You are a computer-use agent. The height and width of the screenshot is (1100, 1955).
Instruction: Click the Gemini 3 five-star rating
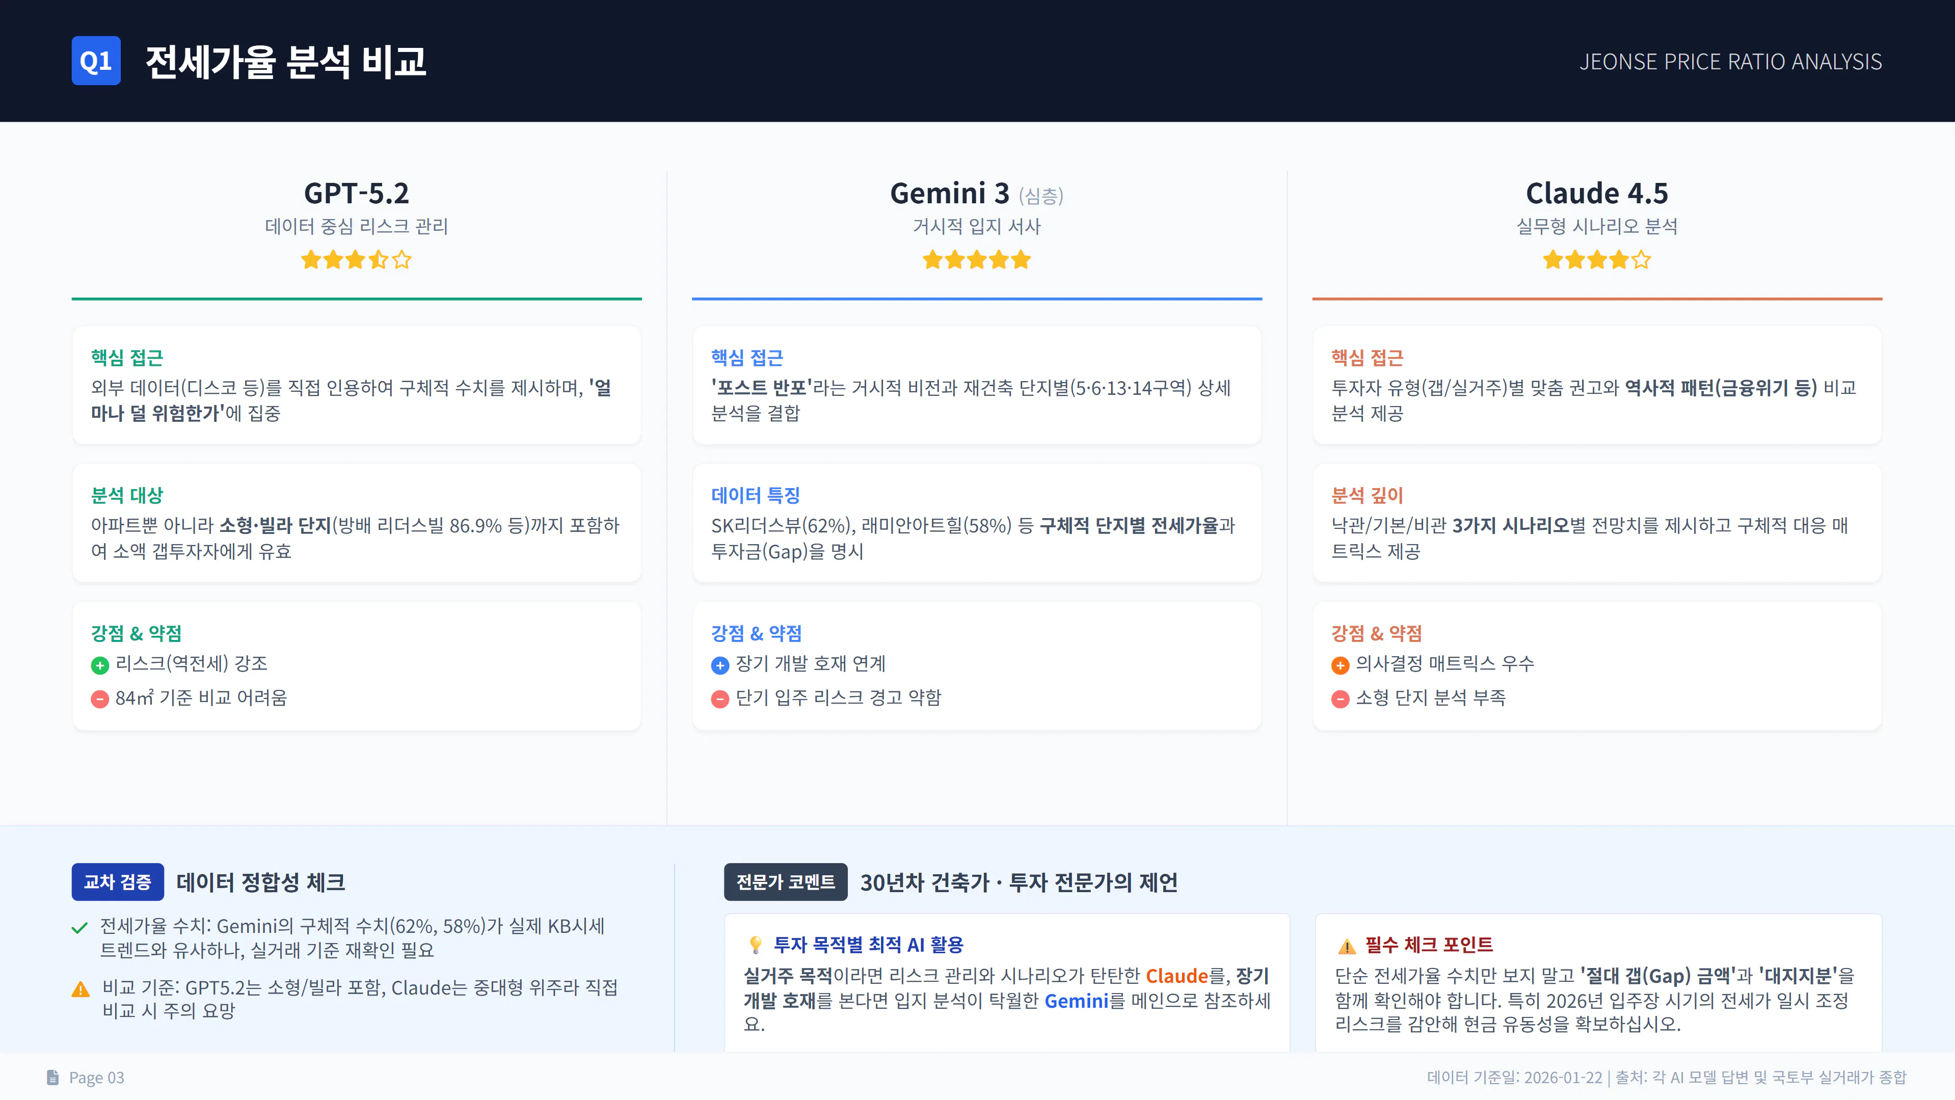(977, 260)
